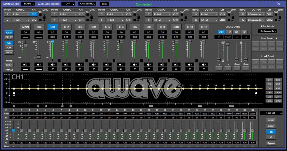
Task: Open the Fine EQ mode dropdown
Action: pyautogui.click(x=271, y=113)
